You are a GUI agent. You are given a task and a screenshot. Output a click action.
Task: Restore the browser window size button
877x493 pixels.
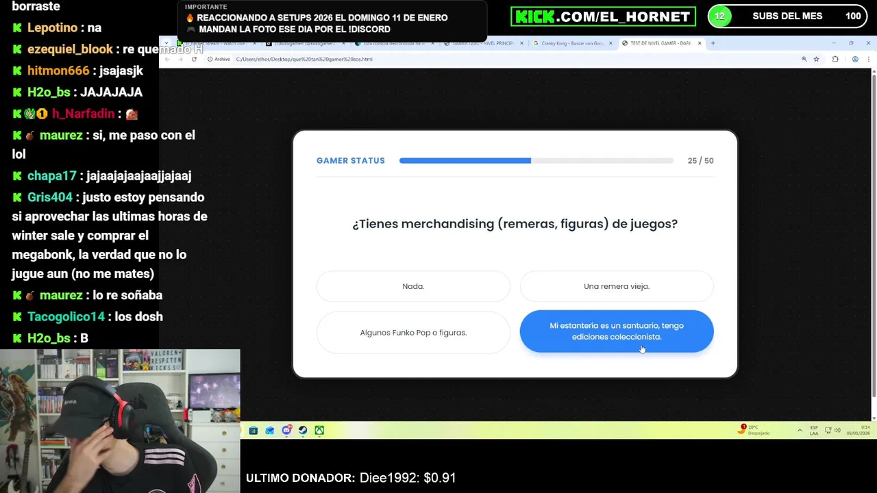click(851, 43)
